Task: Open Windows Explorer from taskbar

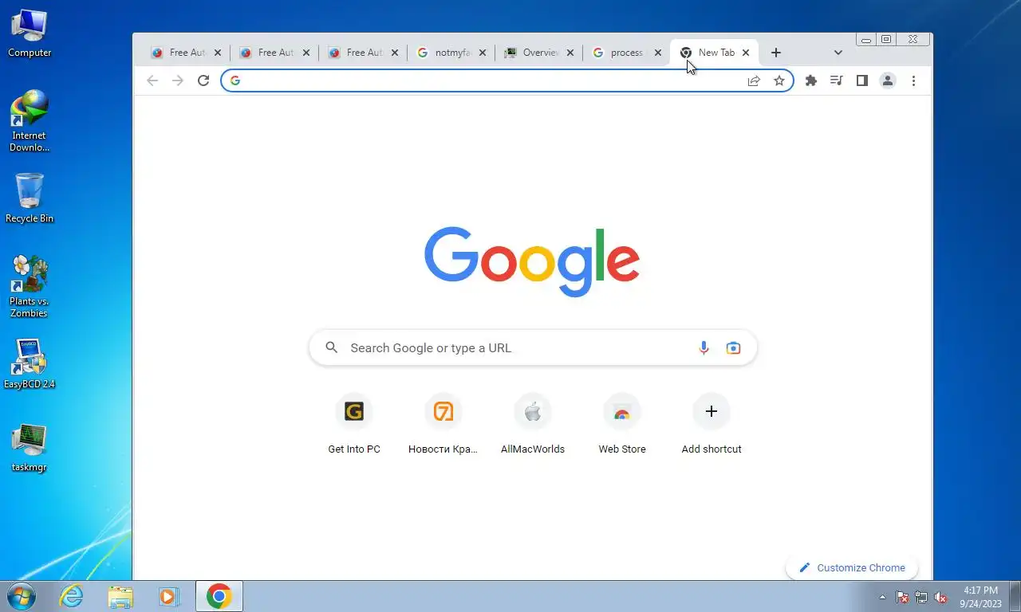Action: pos(120,596)
